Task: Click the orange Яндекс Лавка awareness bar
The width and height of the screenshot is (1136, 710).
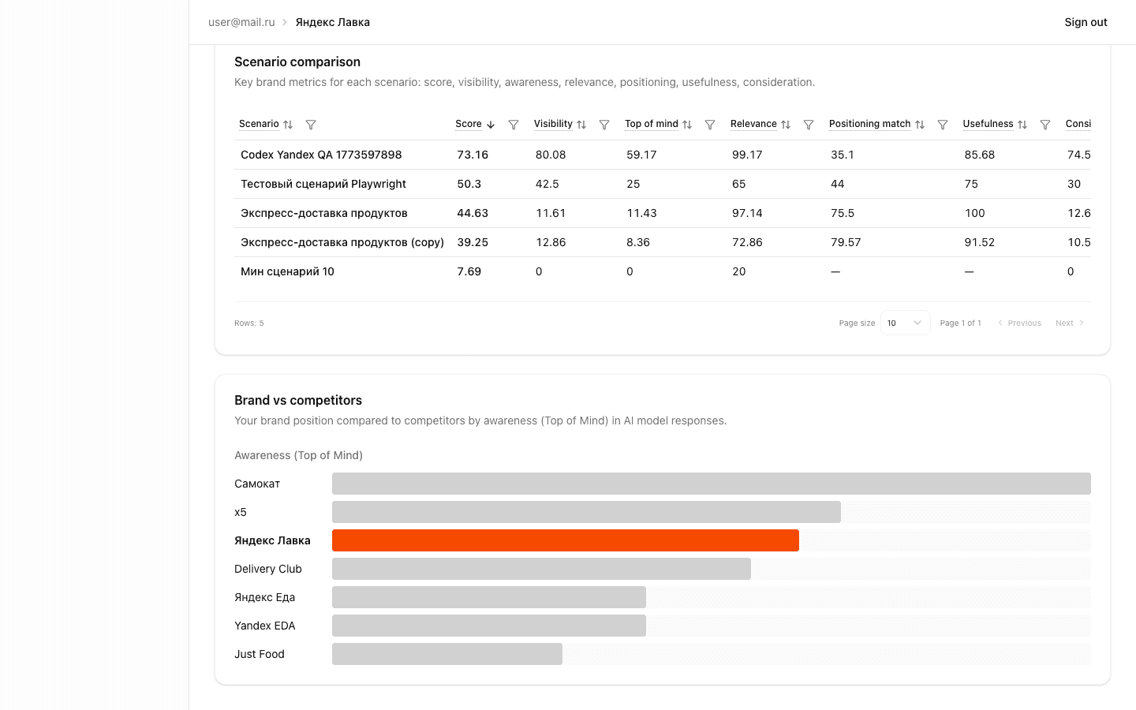Action: (x=565, y=540)
